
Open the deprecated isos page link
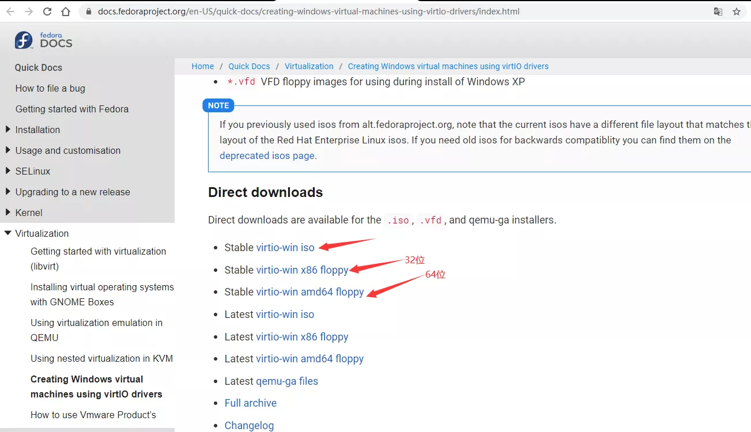pos(267,156)
